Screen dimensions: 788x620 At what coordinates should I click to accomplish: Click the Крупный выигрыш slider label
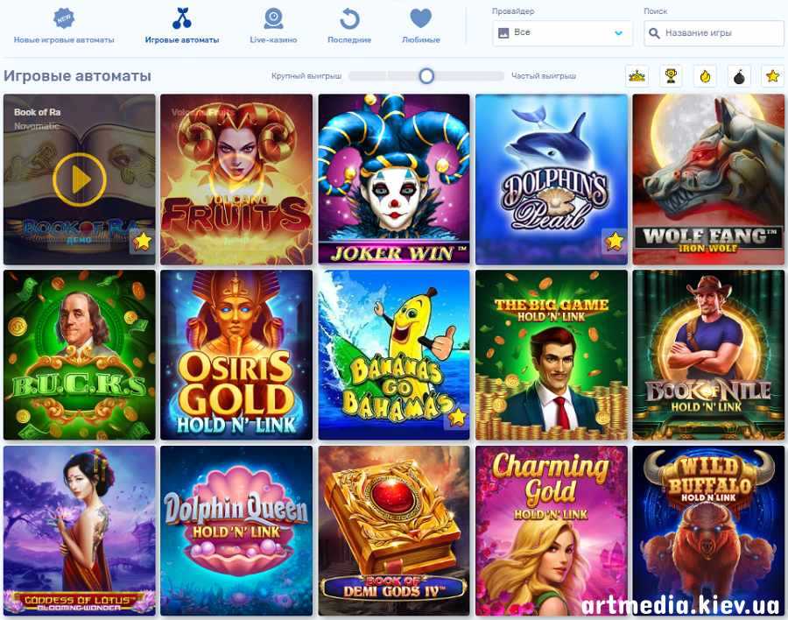coord(306,76)
